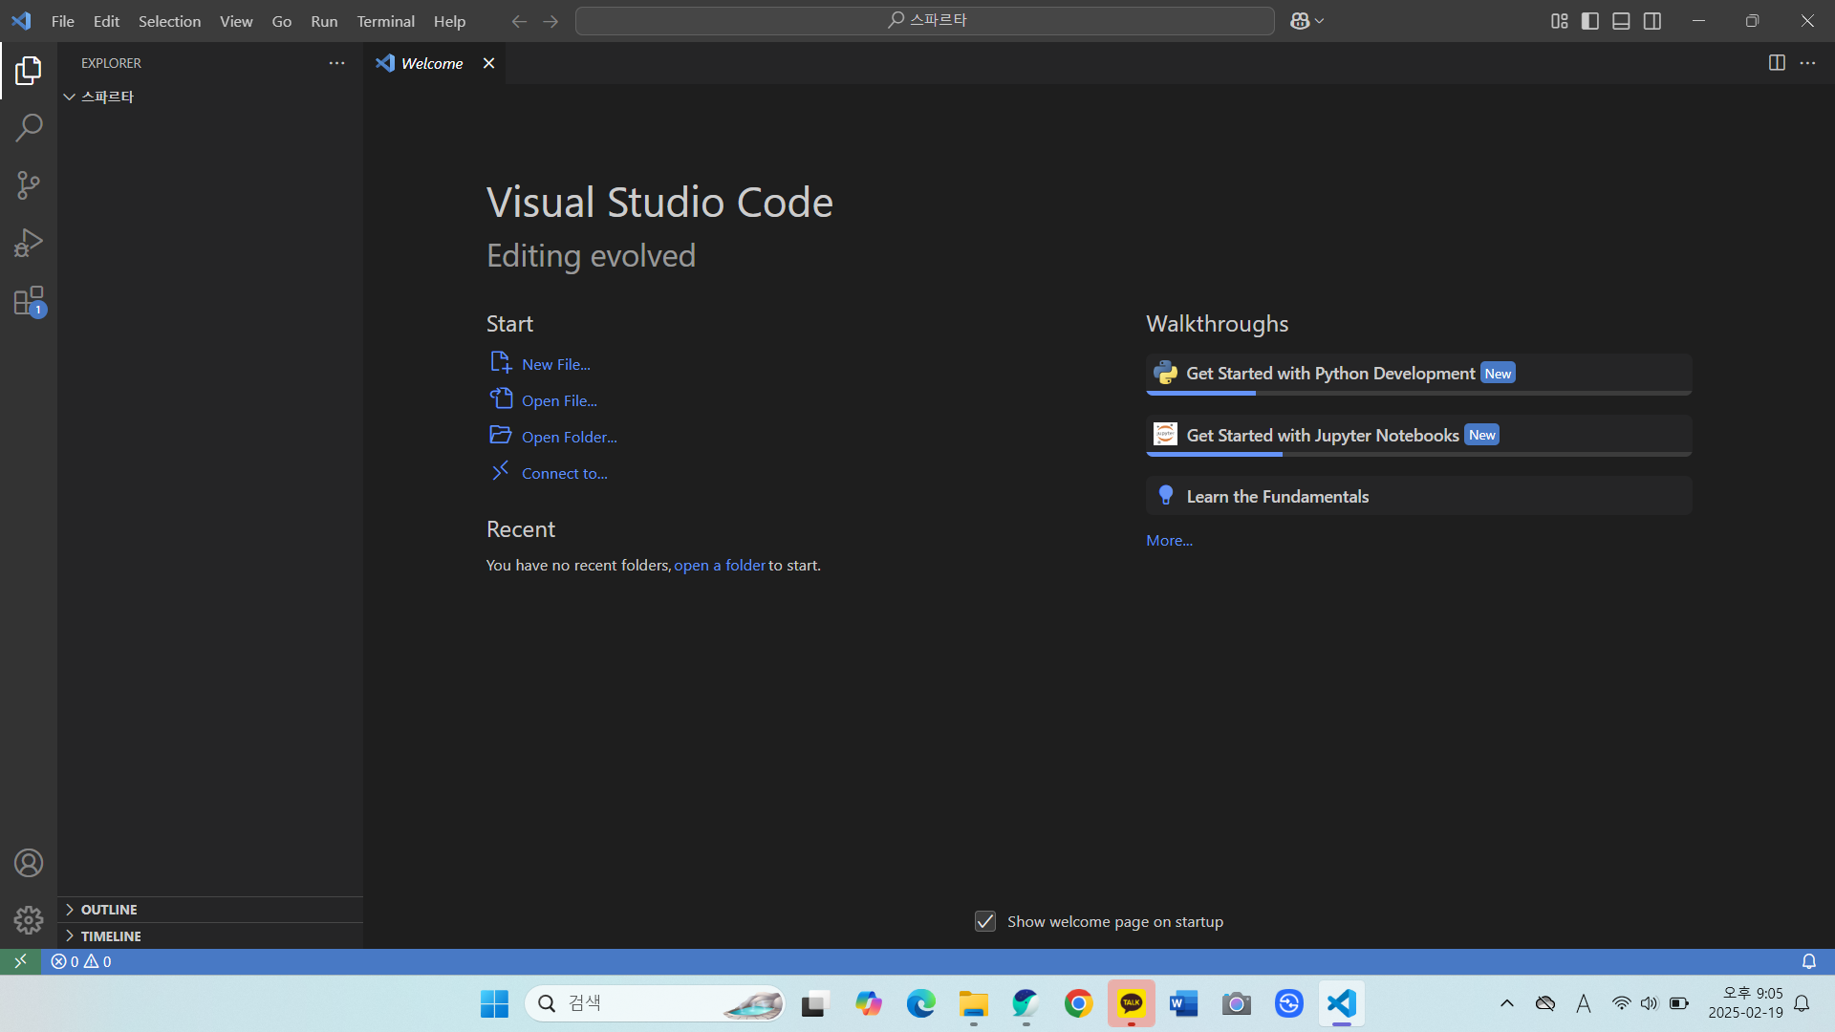Viewport: 1835px width, 1032px height.
Task: Open the Windows Start menu
Action: click(x=494, y=1003)
